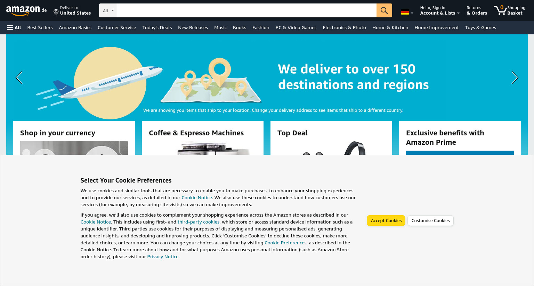The image size is (534, 286).
Task: Expand the All search category dropdown
Action: click(x=108, y=10)
